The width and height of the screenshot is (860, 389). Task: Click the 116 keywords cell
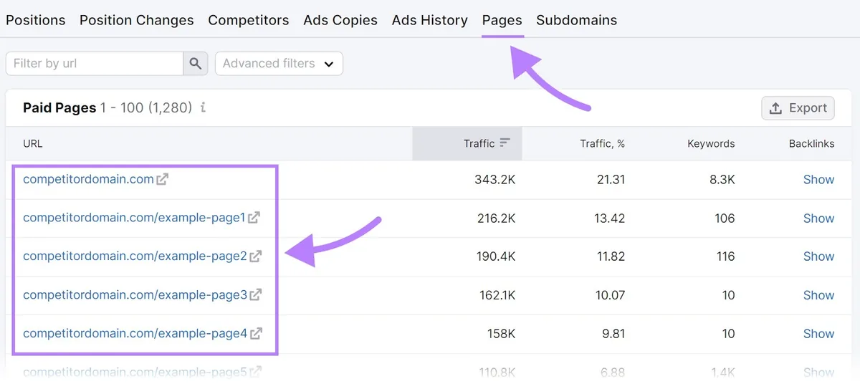click(725, 256)
